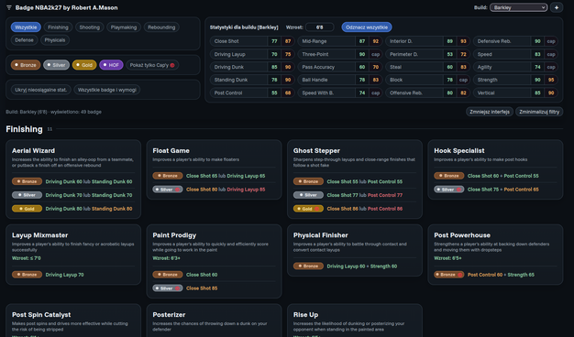This screenshot has height=337, width=574.
Task: Click the Three-Point cap label
Action: [x=376, y=54]
